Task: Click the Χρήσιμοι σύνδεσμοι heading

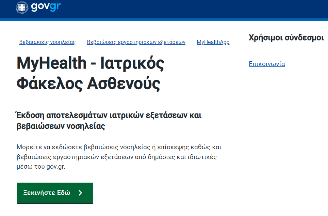Action: coord(286,38)
